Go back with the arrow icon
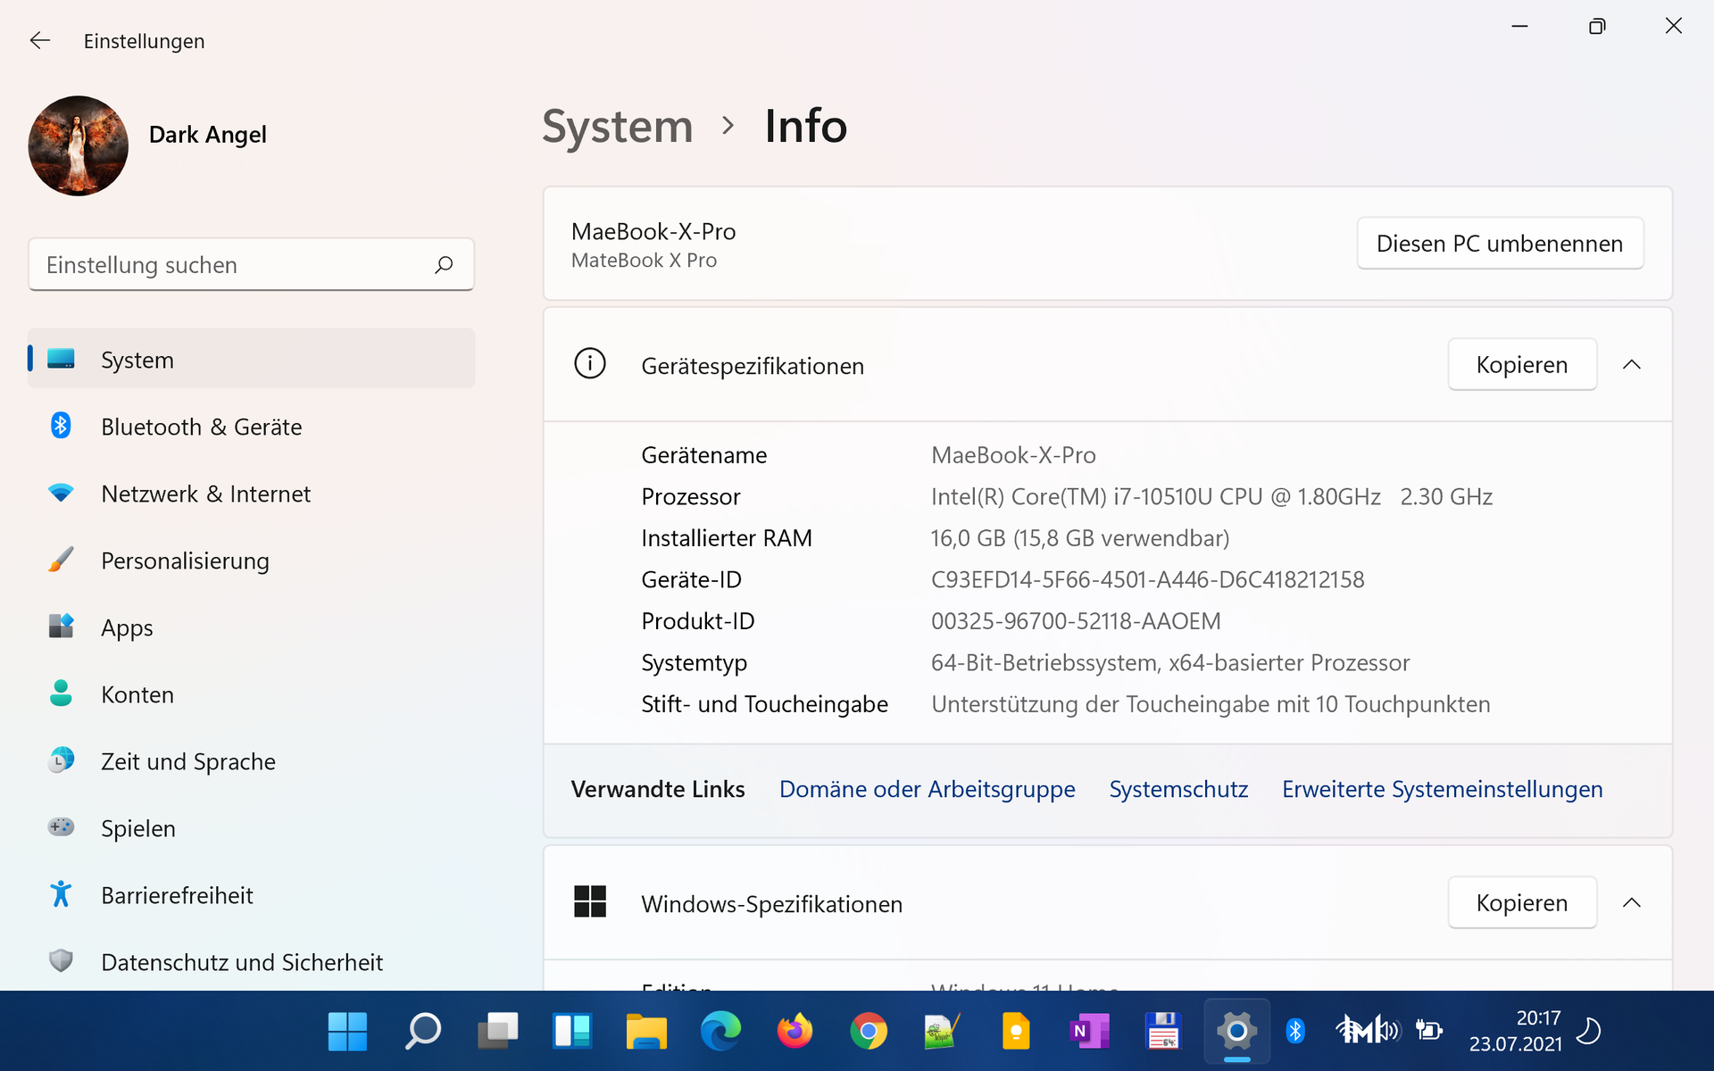This screenshot has width=1714, height=1071. pos(40,41)
